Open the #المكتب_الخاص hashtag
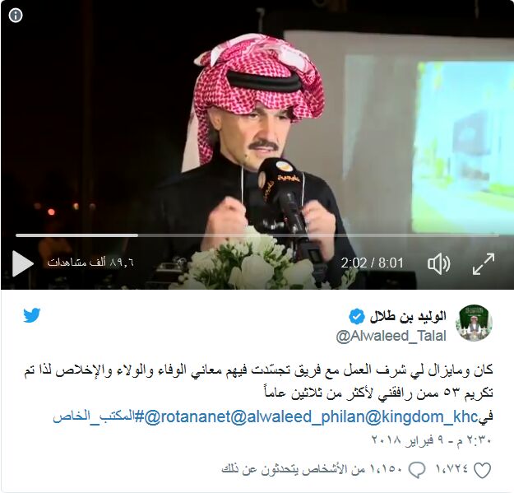Image resolution: width=514 pixels, height=493 pixels. pos(99,416)
